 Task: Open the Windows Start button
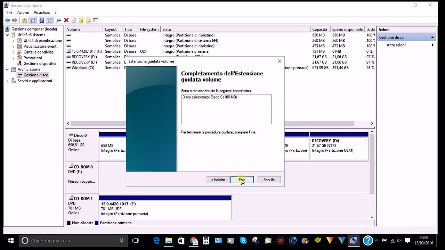(x=10, y=241)
